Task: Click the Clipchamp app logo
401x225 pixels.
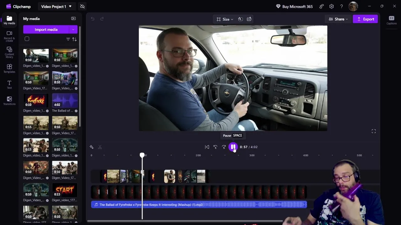Action: [8, 6]
